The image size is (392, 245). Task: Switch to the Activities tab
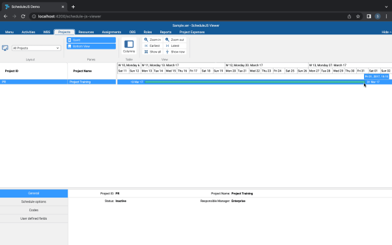click(28, 32)
